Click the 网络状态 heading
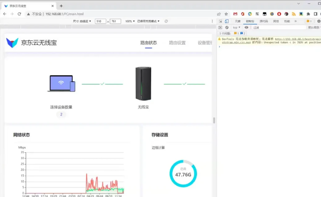 [22, 135]
